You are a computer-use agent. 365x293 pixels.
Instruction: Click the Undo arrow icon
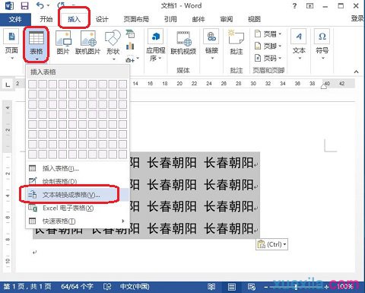pos(40,5)
